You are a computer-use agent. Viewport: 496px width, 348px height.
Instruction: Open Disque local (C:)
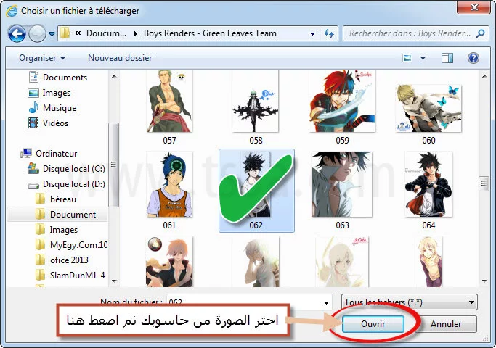66,169
